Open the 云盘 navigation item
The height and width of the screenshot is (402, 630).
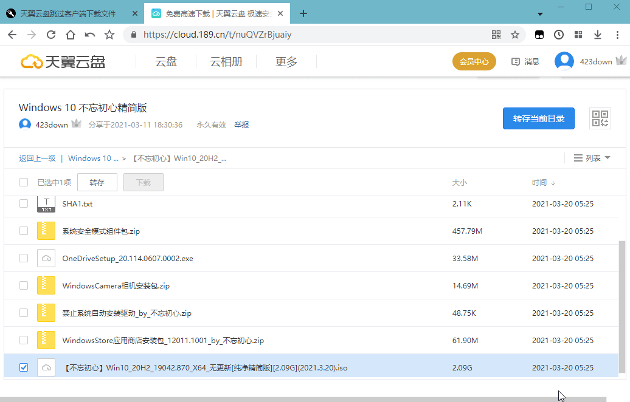(x=166, y=62)
